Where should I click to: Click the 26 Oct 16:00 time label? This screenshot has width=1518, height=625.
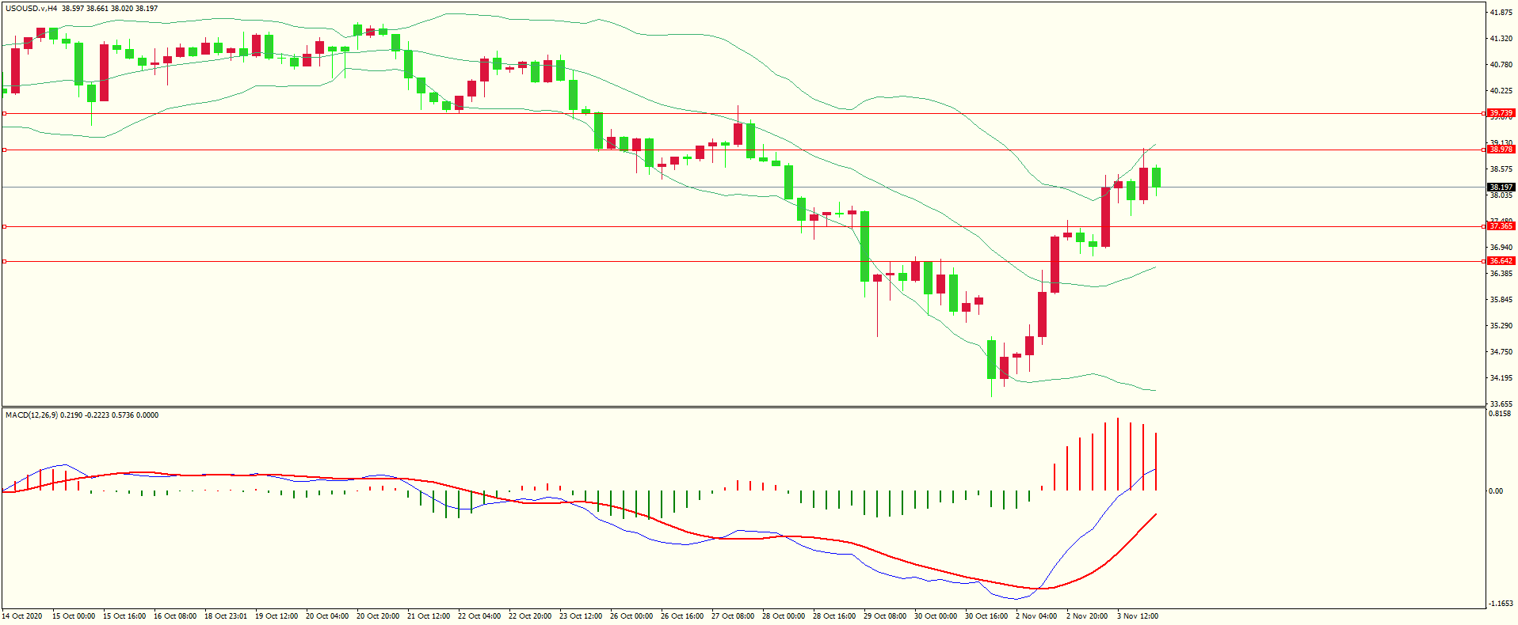pos(682,616)
